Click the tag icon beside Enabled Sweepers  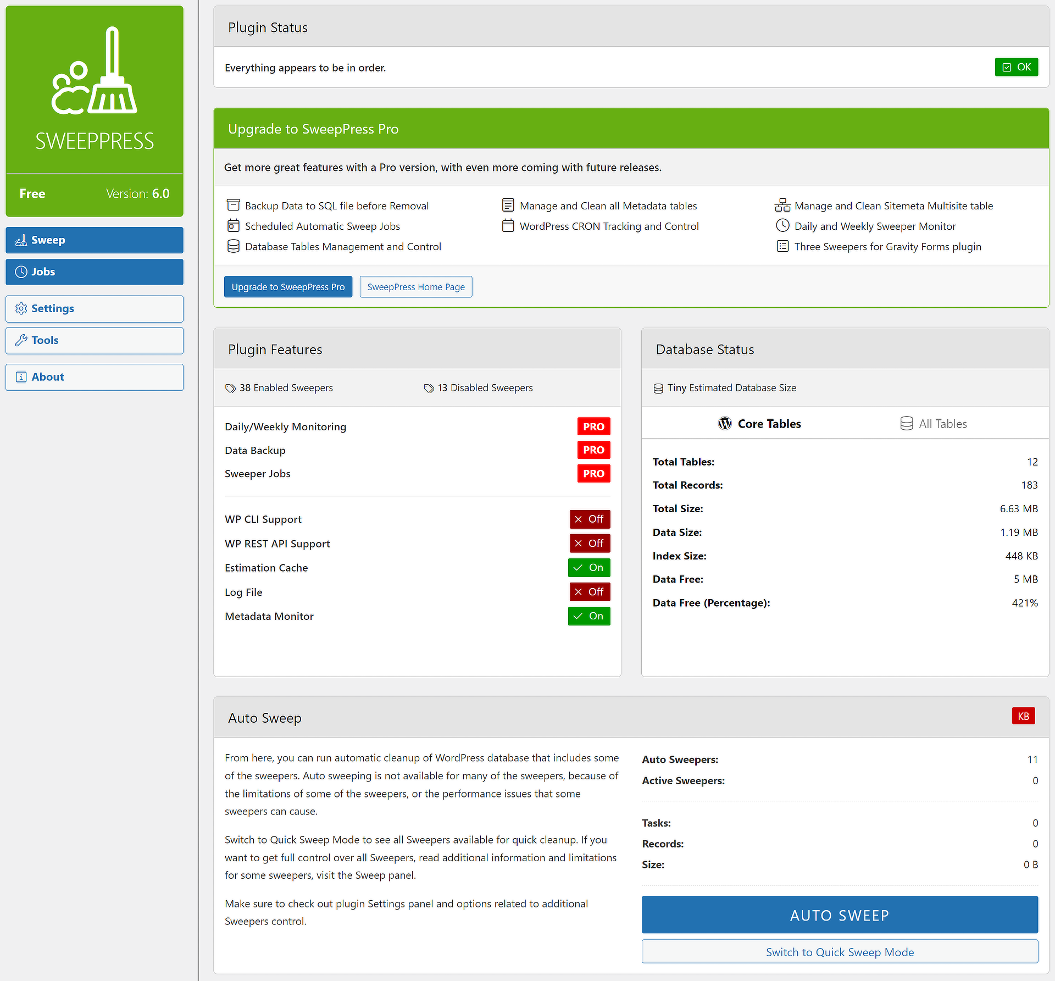[x=230, y=389]
